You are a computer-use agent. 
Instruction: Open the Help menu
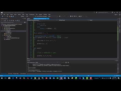point(49,14)
